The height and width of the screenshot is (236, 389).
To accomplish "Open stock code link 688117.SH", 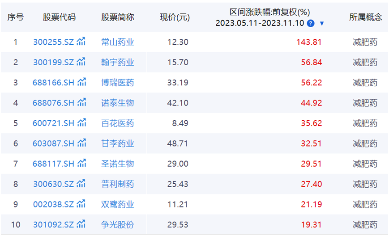I will click(54, 164).
